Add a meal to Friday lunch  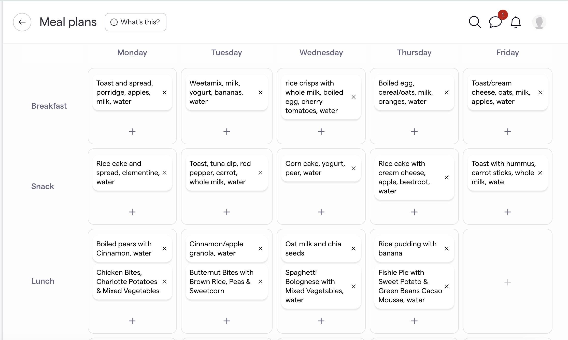click(x=508, y=282)
